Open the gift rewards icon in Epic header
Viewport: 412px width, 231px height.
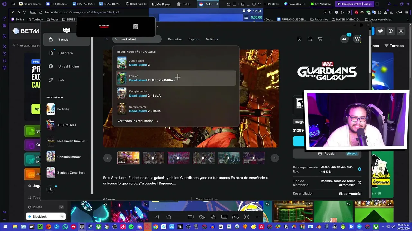point(310,39)
